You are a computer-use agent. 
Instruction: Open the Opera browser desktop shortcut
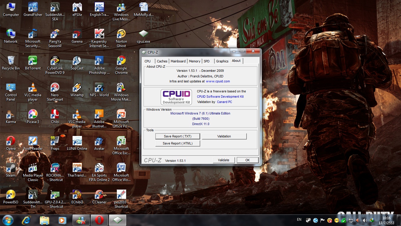pos(11,143)
